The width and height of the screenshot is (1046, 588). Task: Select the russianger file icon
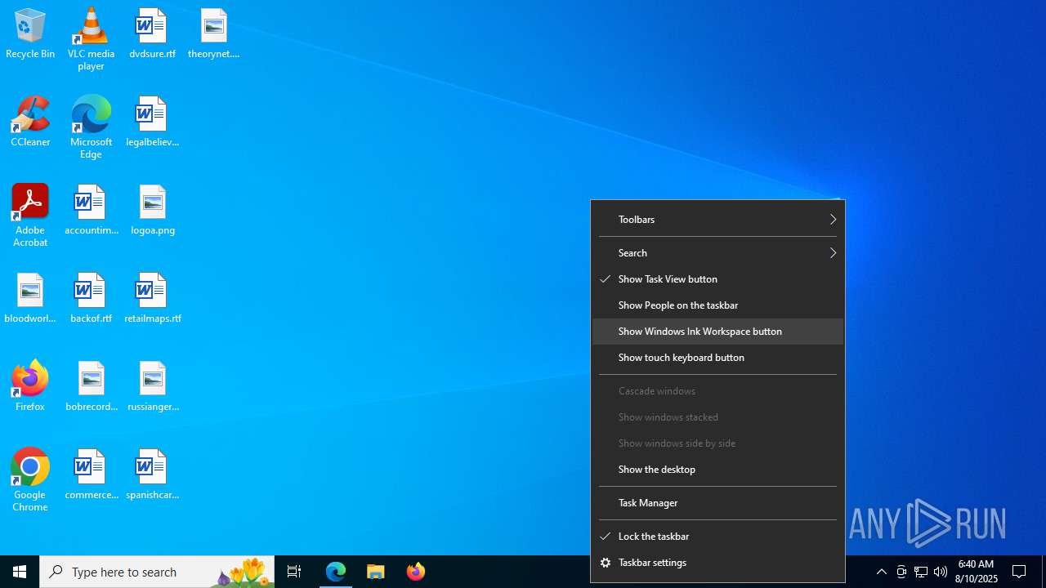[152, 386]
